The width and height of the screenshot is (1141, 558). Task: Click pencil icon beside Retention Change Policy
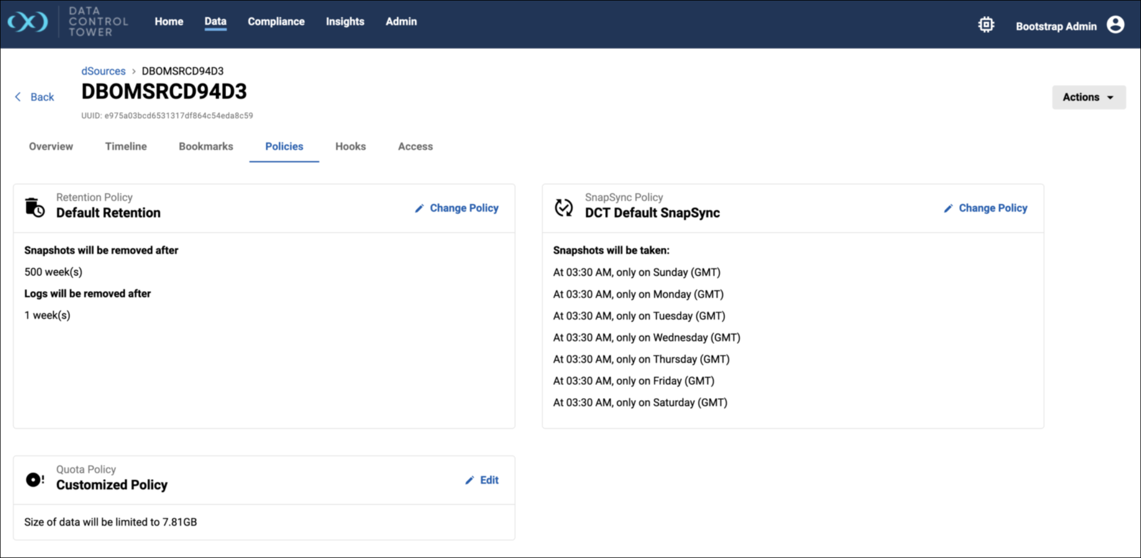419,209
